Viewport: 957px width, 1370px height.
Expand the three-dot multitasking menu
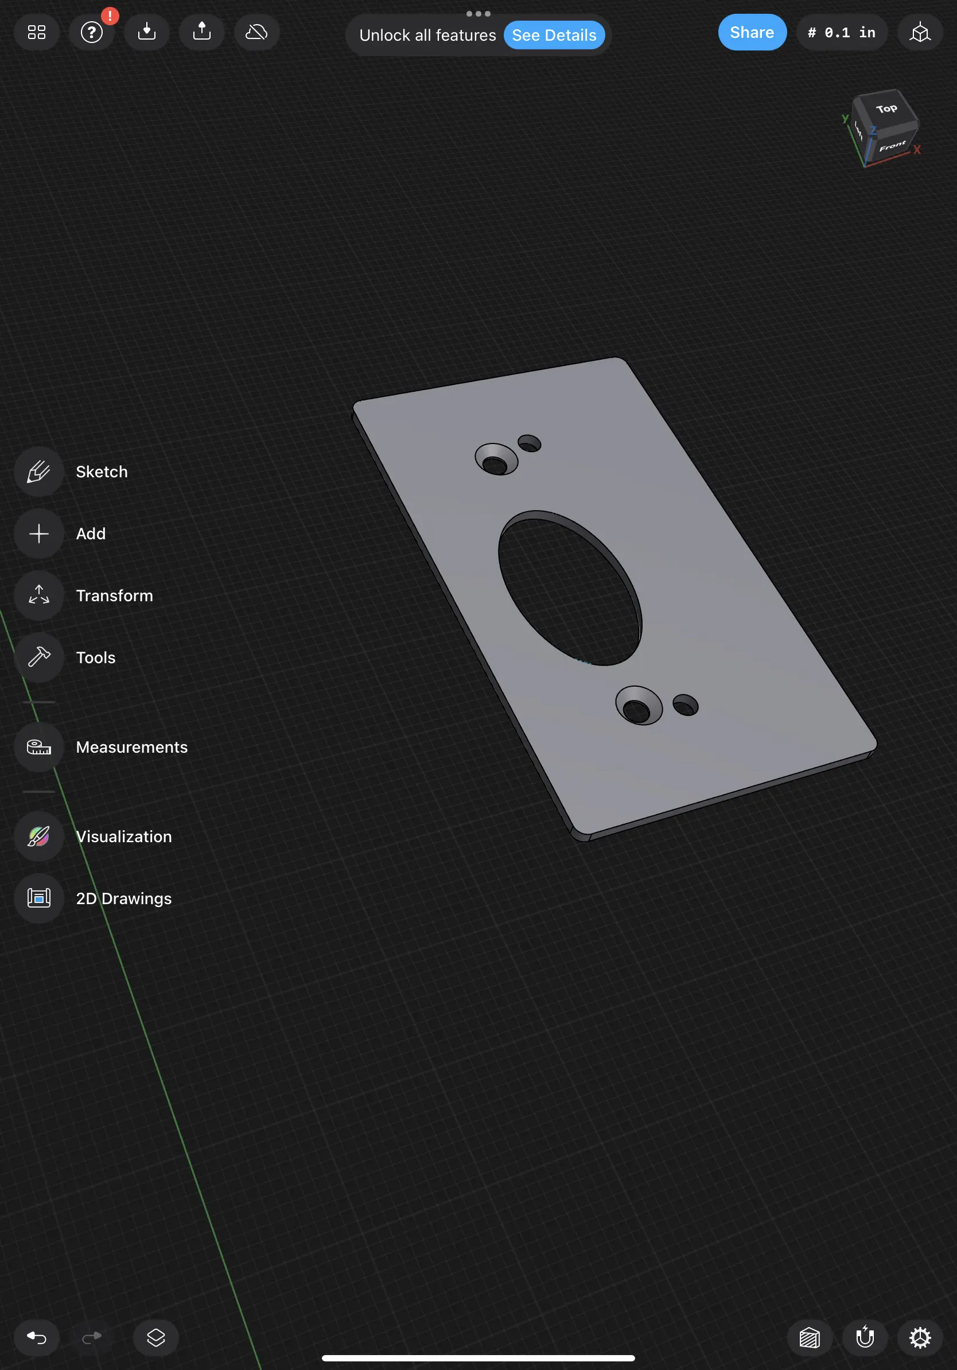coord(478,13)
